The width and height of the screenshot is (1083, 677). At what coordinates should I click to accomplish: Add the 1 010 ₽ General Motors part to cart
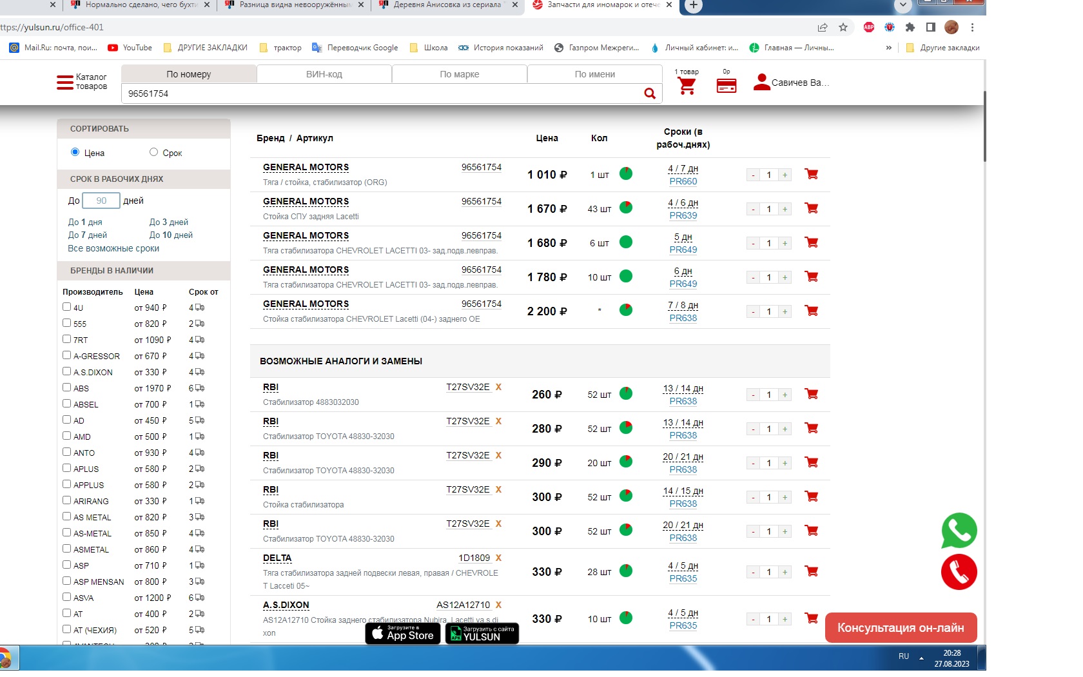tap(812, 174)
